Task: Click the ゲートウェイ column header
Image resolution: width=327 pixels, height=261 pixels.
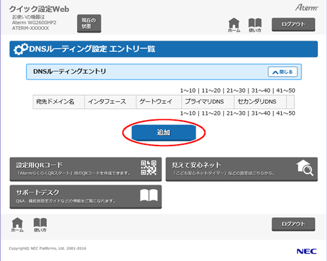Action: (159, 102)
